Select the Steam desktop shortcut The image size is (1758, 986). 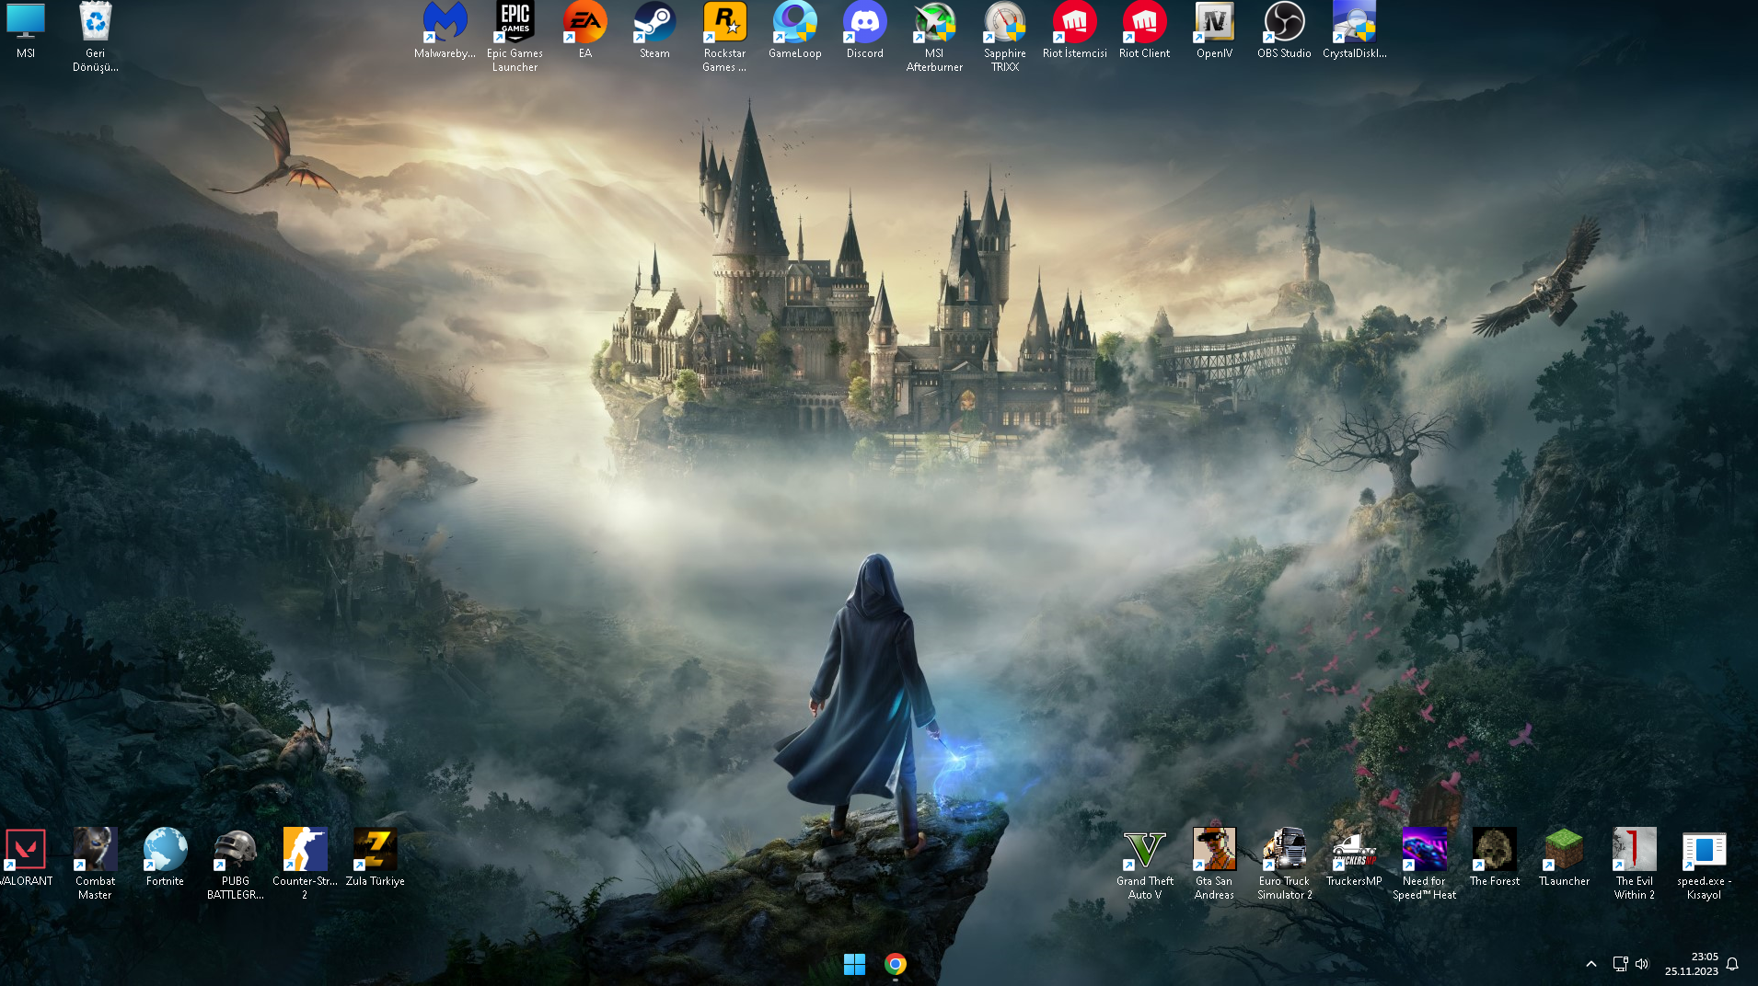pos(655,30)
